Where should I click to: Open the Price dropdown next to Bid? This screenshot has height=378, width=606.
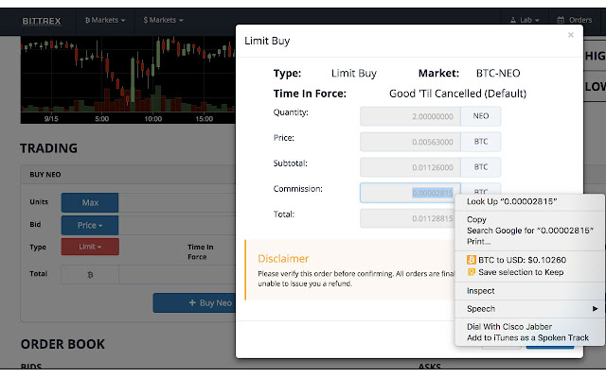click(x=90, y=225)
